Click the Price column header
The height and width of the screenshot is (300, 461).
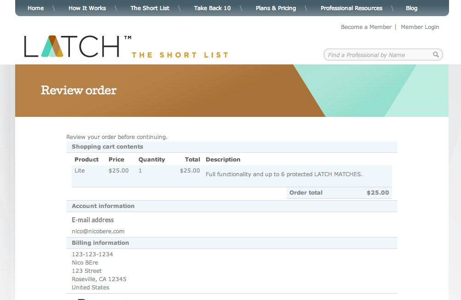coord(116,159)
